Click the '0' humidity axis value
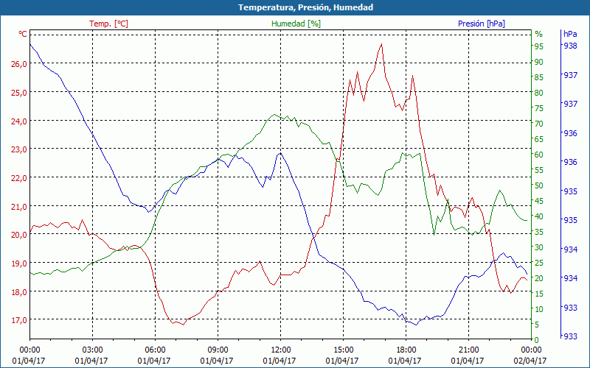The height and width of the screenshot is (368, 590). point(537,340)
